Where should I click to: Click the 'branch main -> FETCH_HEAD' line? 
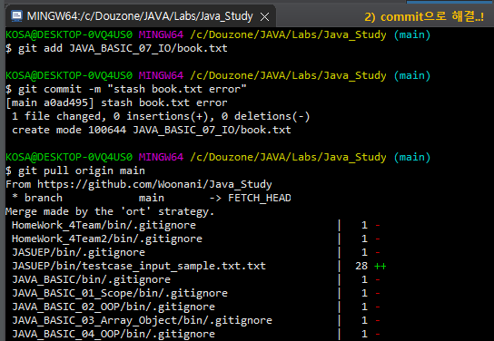[x=152, y=198]
